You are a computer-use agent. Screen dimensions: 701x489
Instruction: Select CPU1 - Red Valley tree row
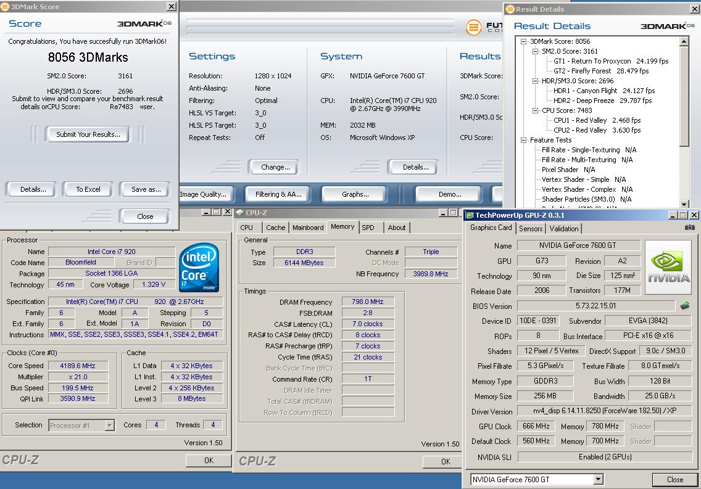click(x=597, y=120)
